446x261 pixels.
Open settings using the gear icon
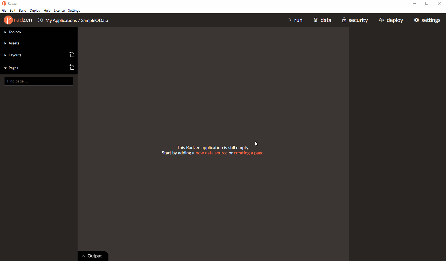(x=417, y=20)
